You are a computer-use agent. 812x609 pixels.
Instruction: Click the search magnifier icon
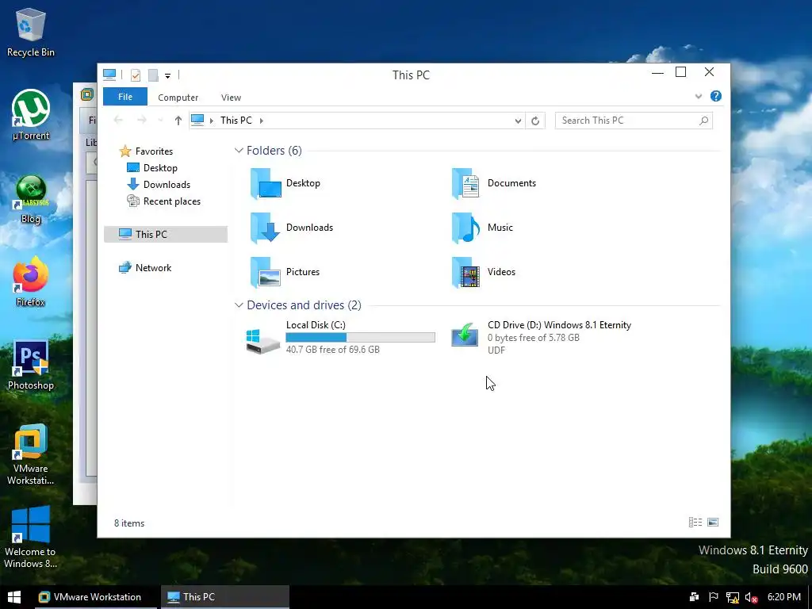pyautogui.click(x=703, y=121)
